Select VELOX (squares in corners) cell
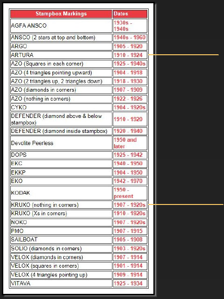 pyautogui.click(x=61, y=266)
